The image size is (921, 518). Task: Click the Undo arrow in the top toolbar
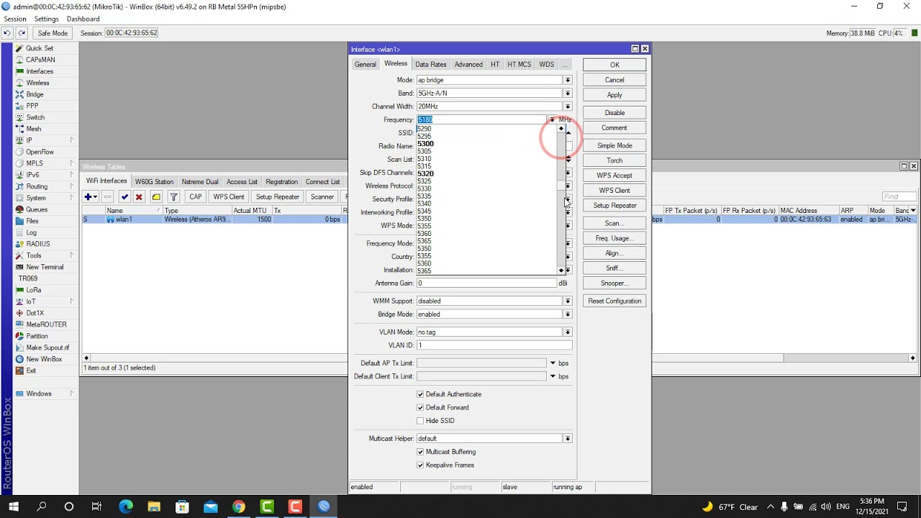[7, 33]
